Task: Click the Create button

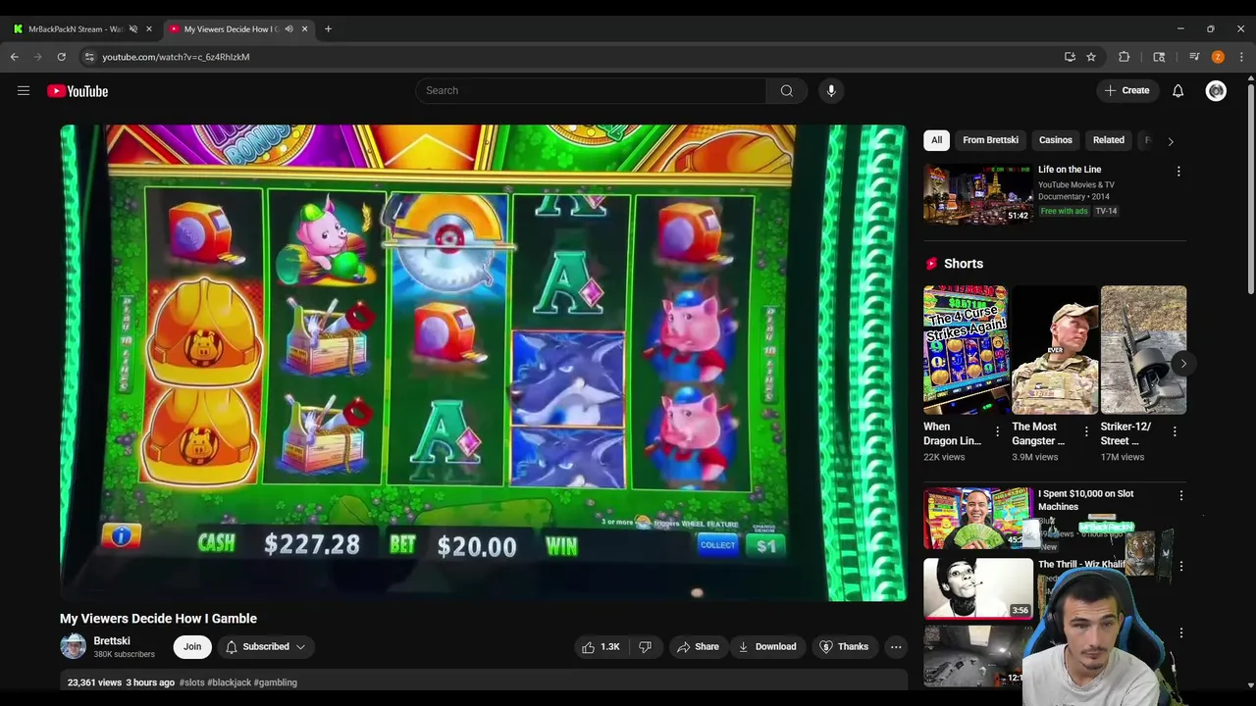Action: click(1126, 91)
